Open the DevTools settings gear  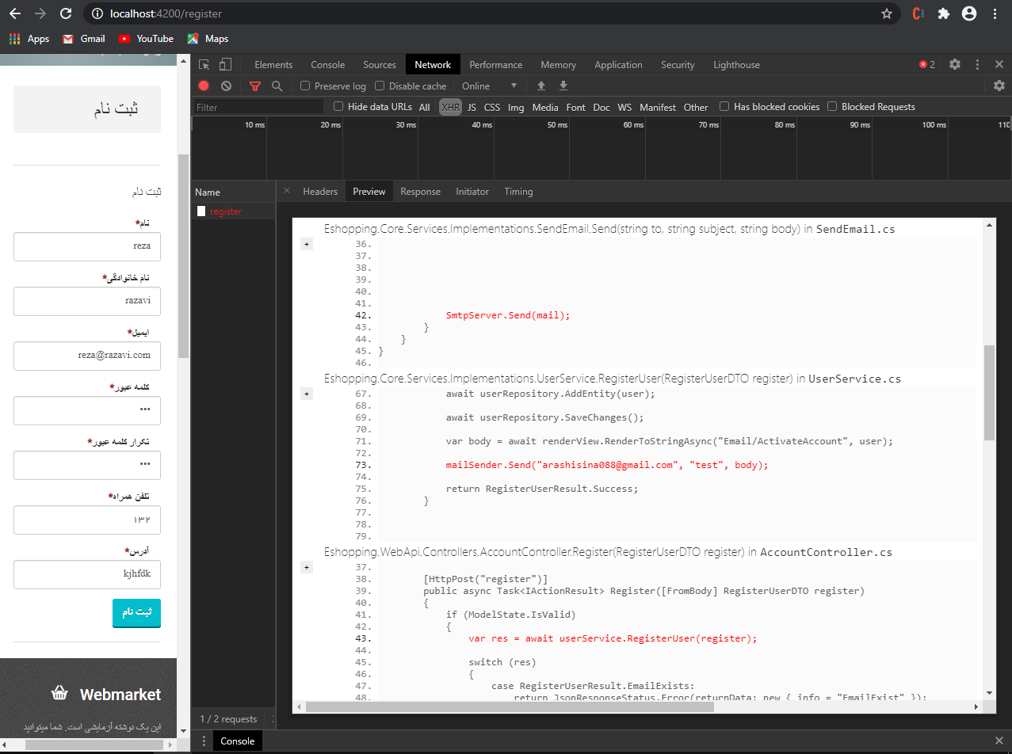click(x=955, y=65)
